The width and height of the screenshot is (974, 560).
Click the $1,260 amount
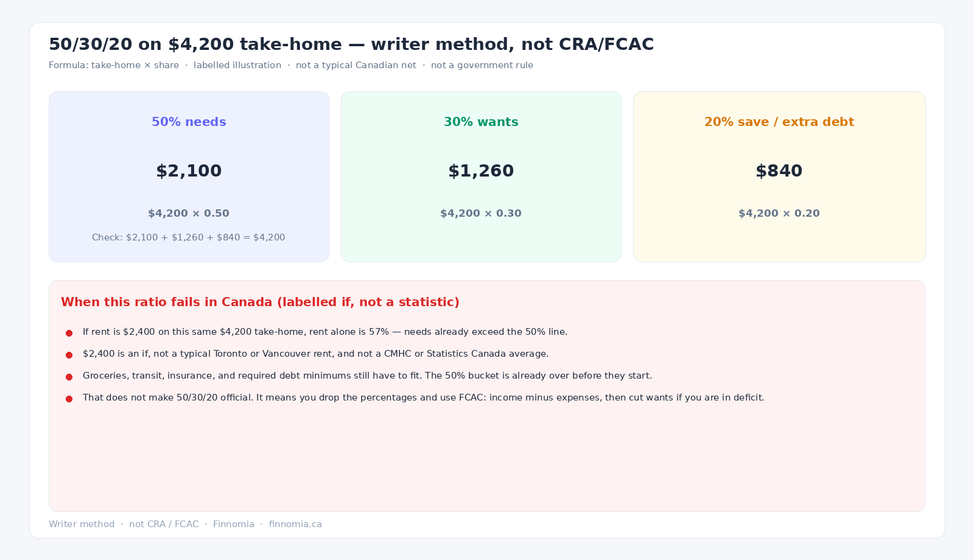pos(481,171)
